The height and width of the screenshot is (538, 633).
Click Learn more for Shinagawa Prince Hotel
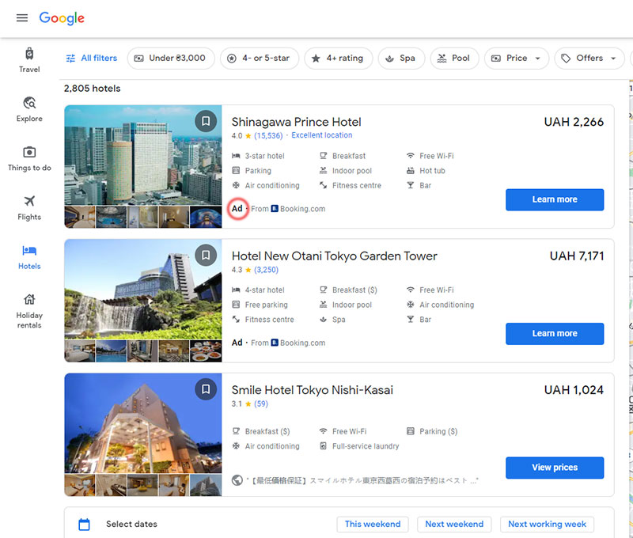555,199
